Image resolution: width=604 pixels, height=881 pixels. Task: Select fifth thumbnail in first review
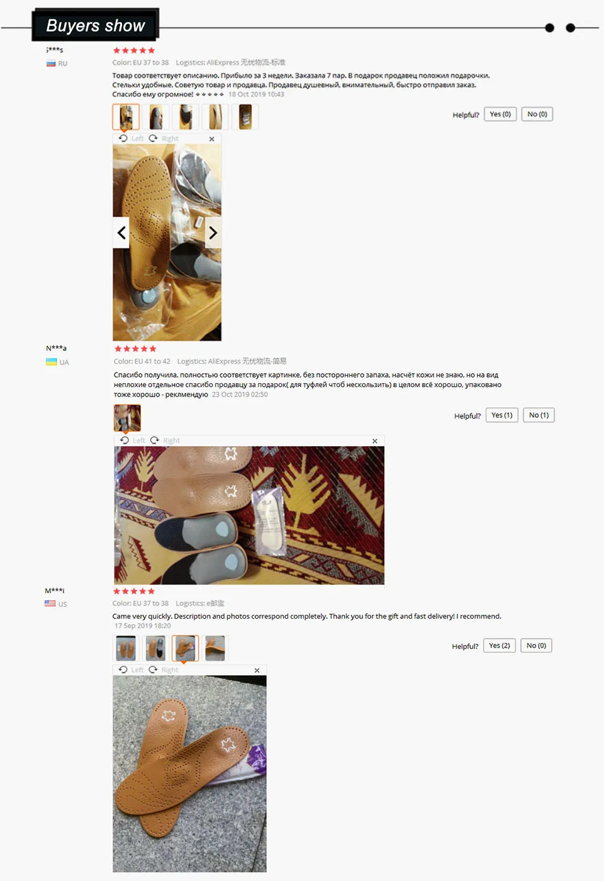[x=245, y=117]
